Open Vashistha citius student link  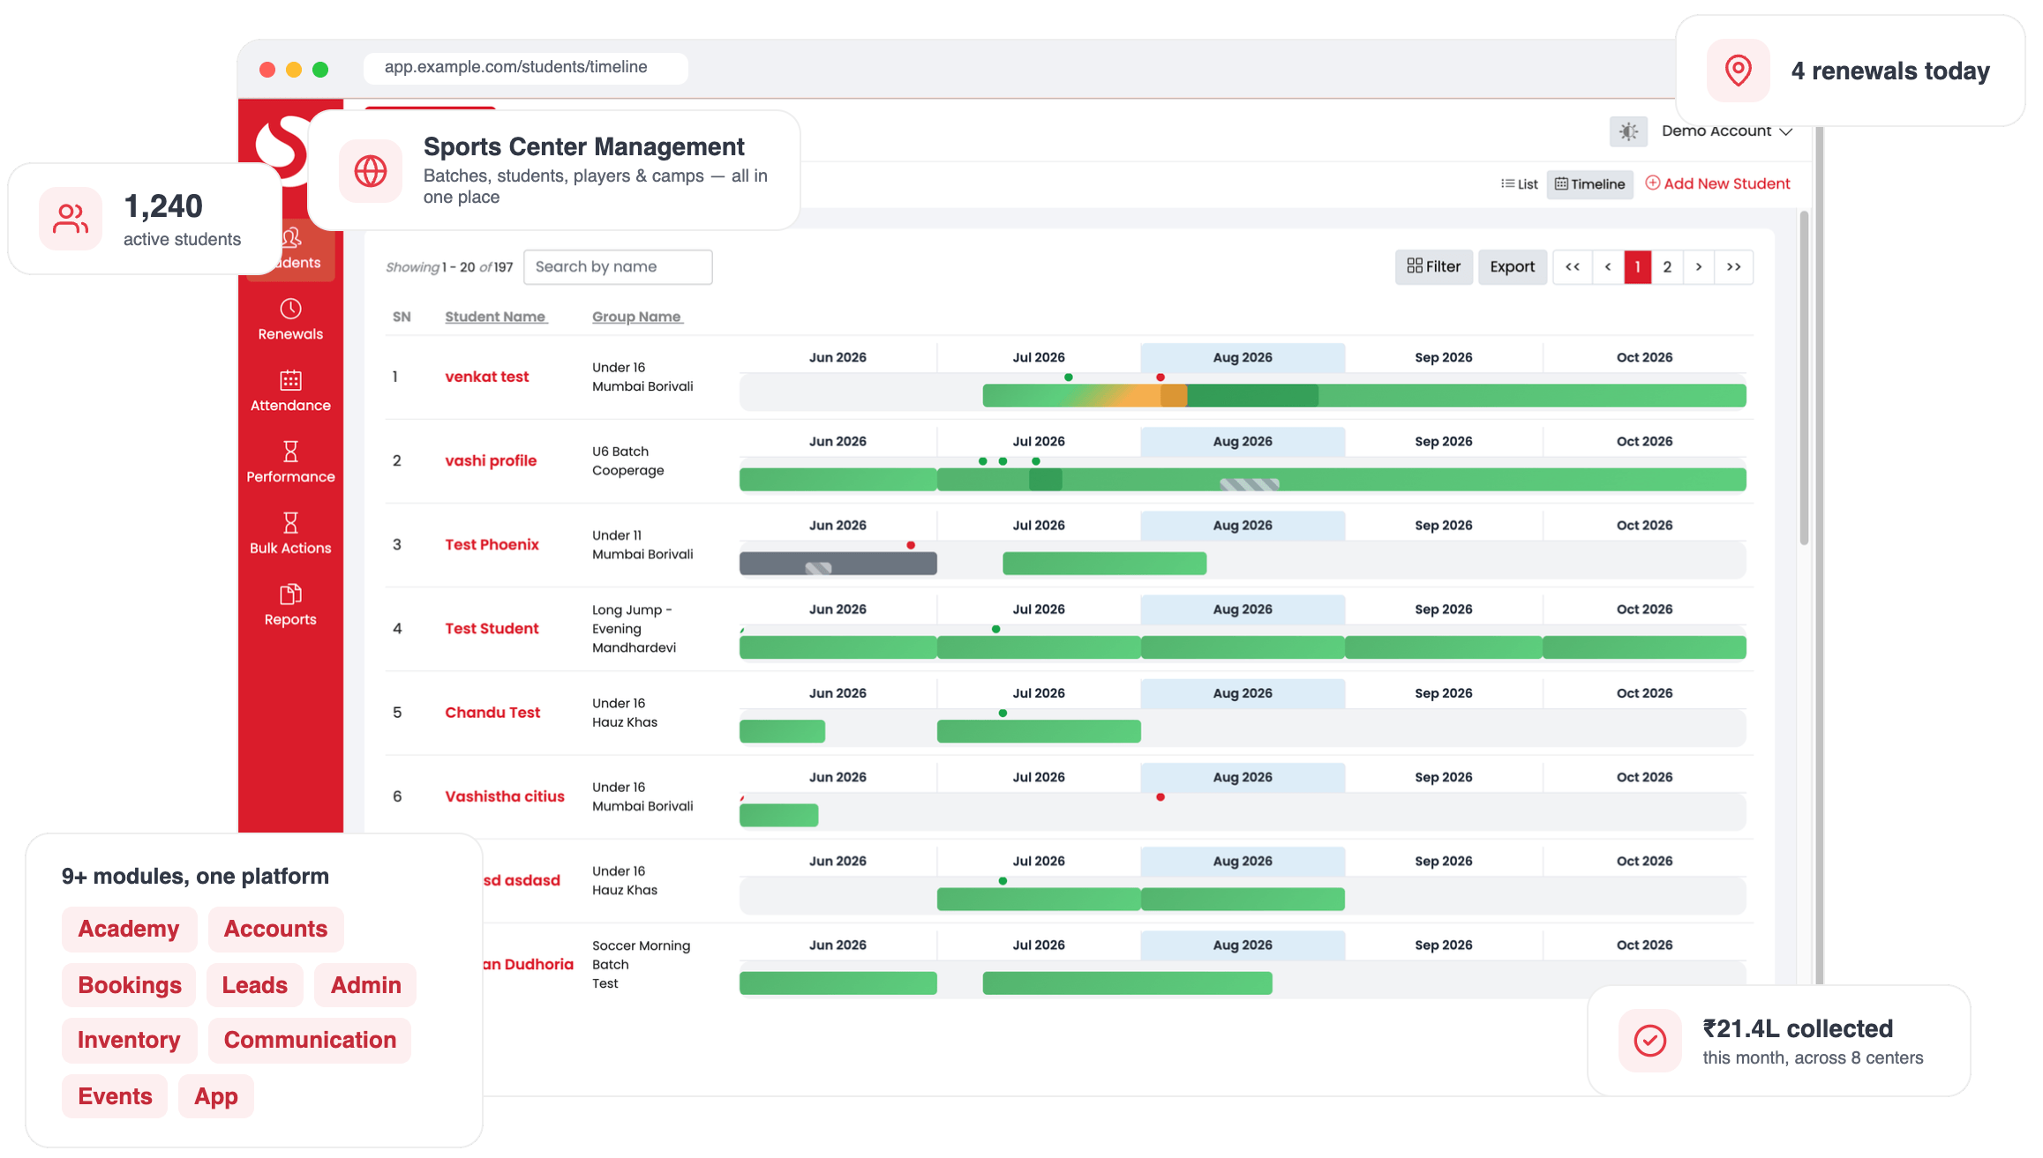coord(505,796)
